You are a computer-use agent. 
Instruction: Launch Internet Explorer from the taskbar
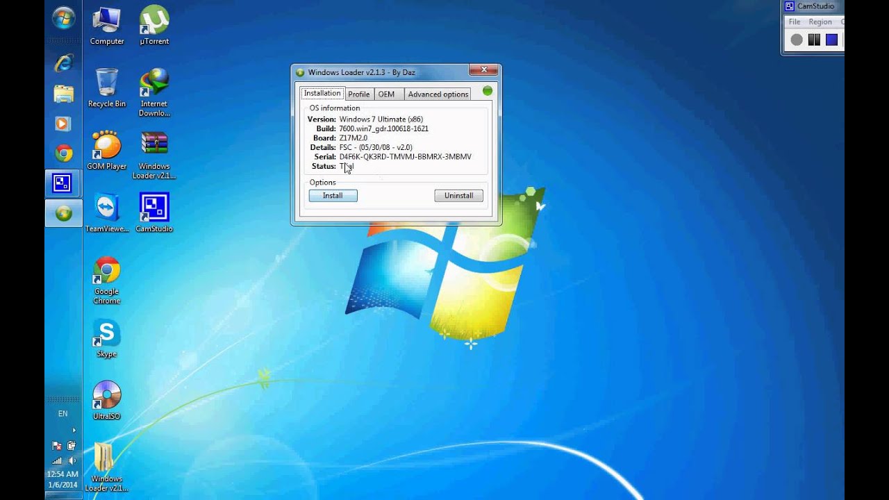click(63, 62)
